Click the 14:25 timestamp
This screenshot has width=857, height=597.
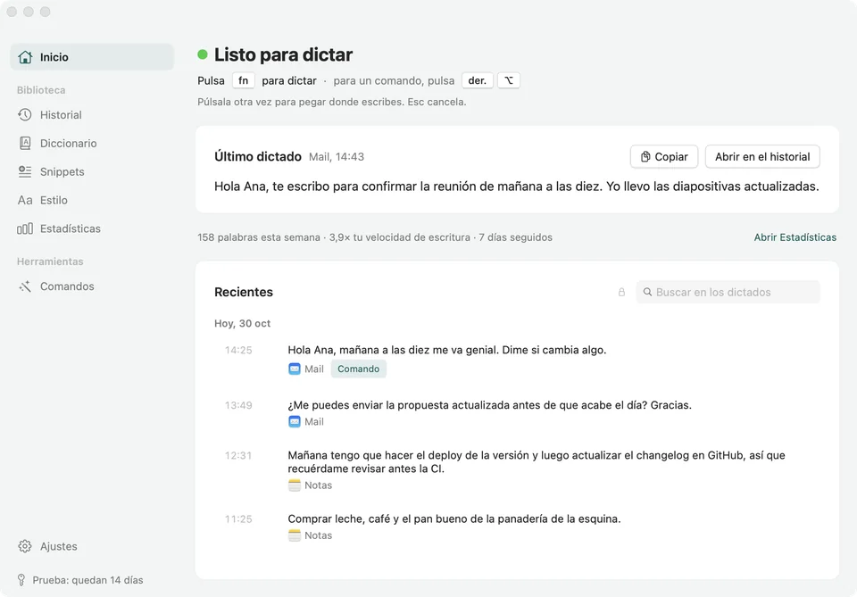[x=238, y=350]
